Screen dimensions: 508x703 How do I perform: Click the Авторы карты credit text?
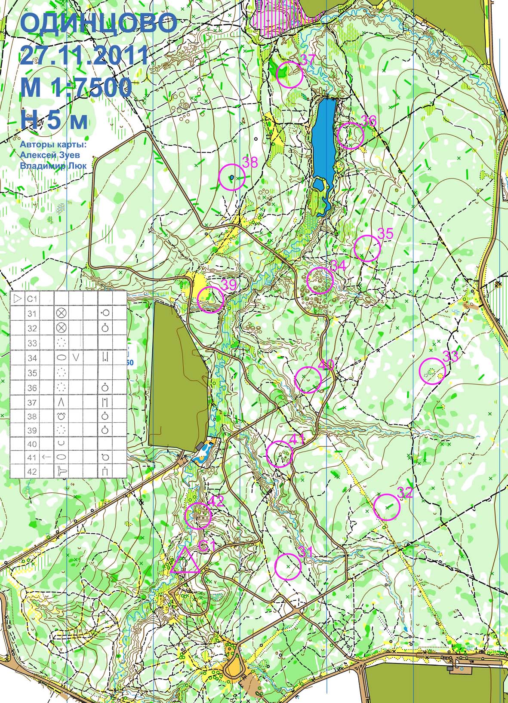[x=53, y=145]
